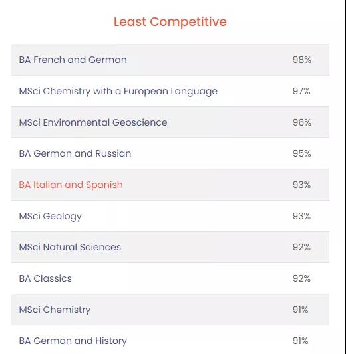Open the MSci Chemistry row
This screenshot has height=354, width=346.
[x=170, y=310]
